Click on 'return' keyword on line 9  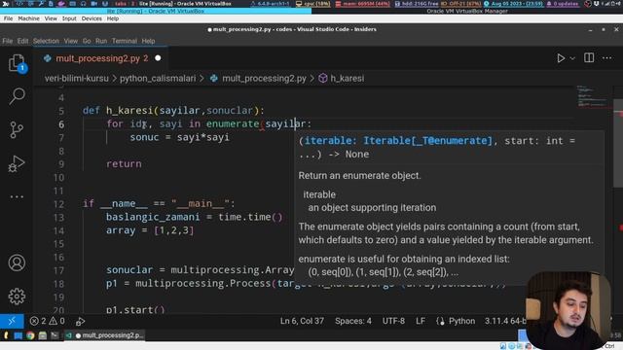(124, 164)
